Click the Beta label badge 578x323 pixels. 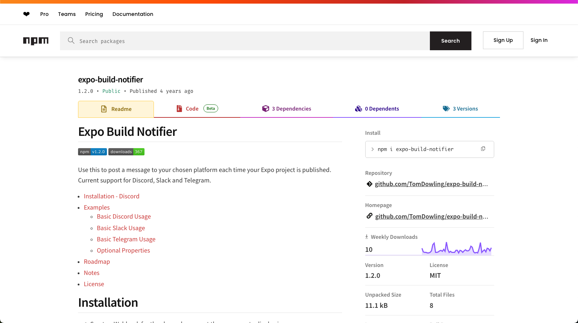[x=211, y=108]
